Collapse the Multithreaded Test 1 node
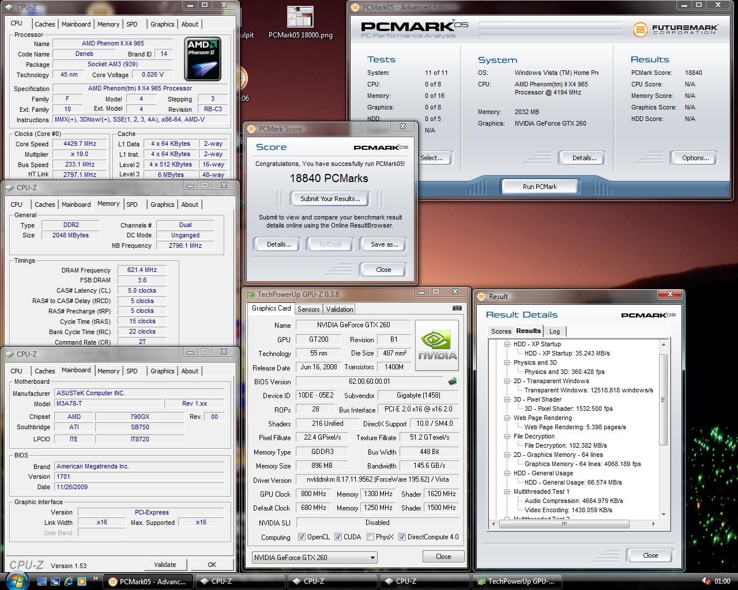The height and width of the screenshot is (590, 738). (x=507, y=491)
